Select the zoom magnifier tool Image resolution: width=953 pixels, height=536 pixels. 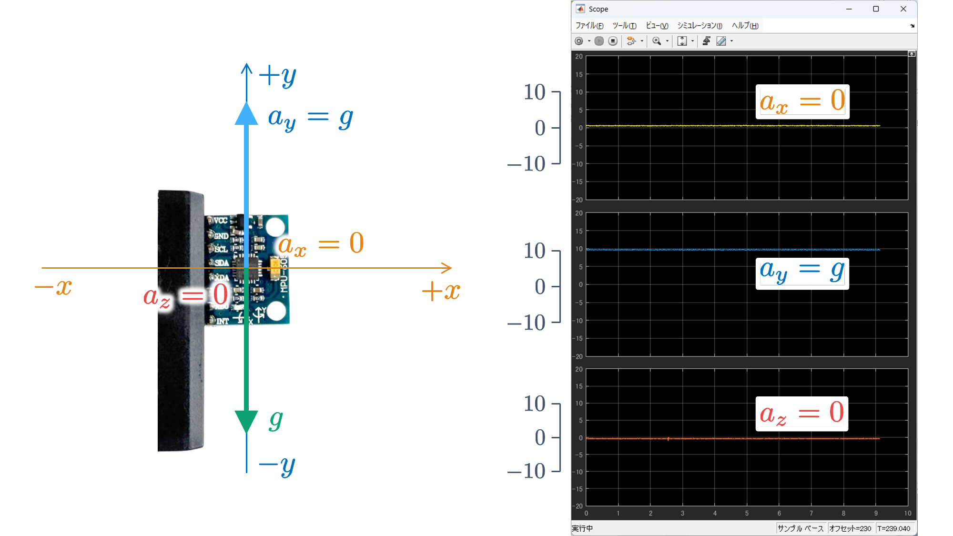tap(657, 41)
